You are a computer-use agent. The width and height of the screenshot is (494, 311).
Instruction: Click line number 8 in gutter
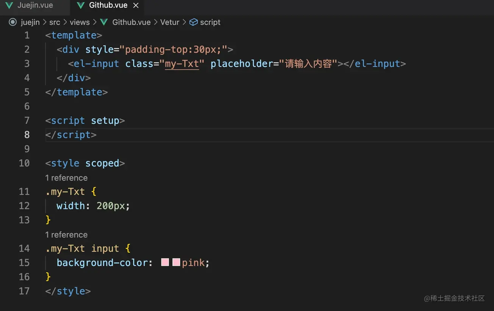pyautogui.click(x=27, y=135)
